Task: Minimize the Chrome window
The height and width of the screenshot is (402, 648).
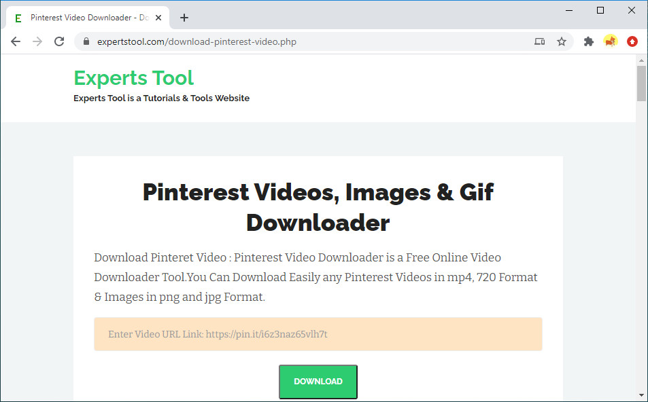Action: click(x=569, y=10)
